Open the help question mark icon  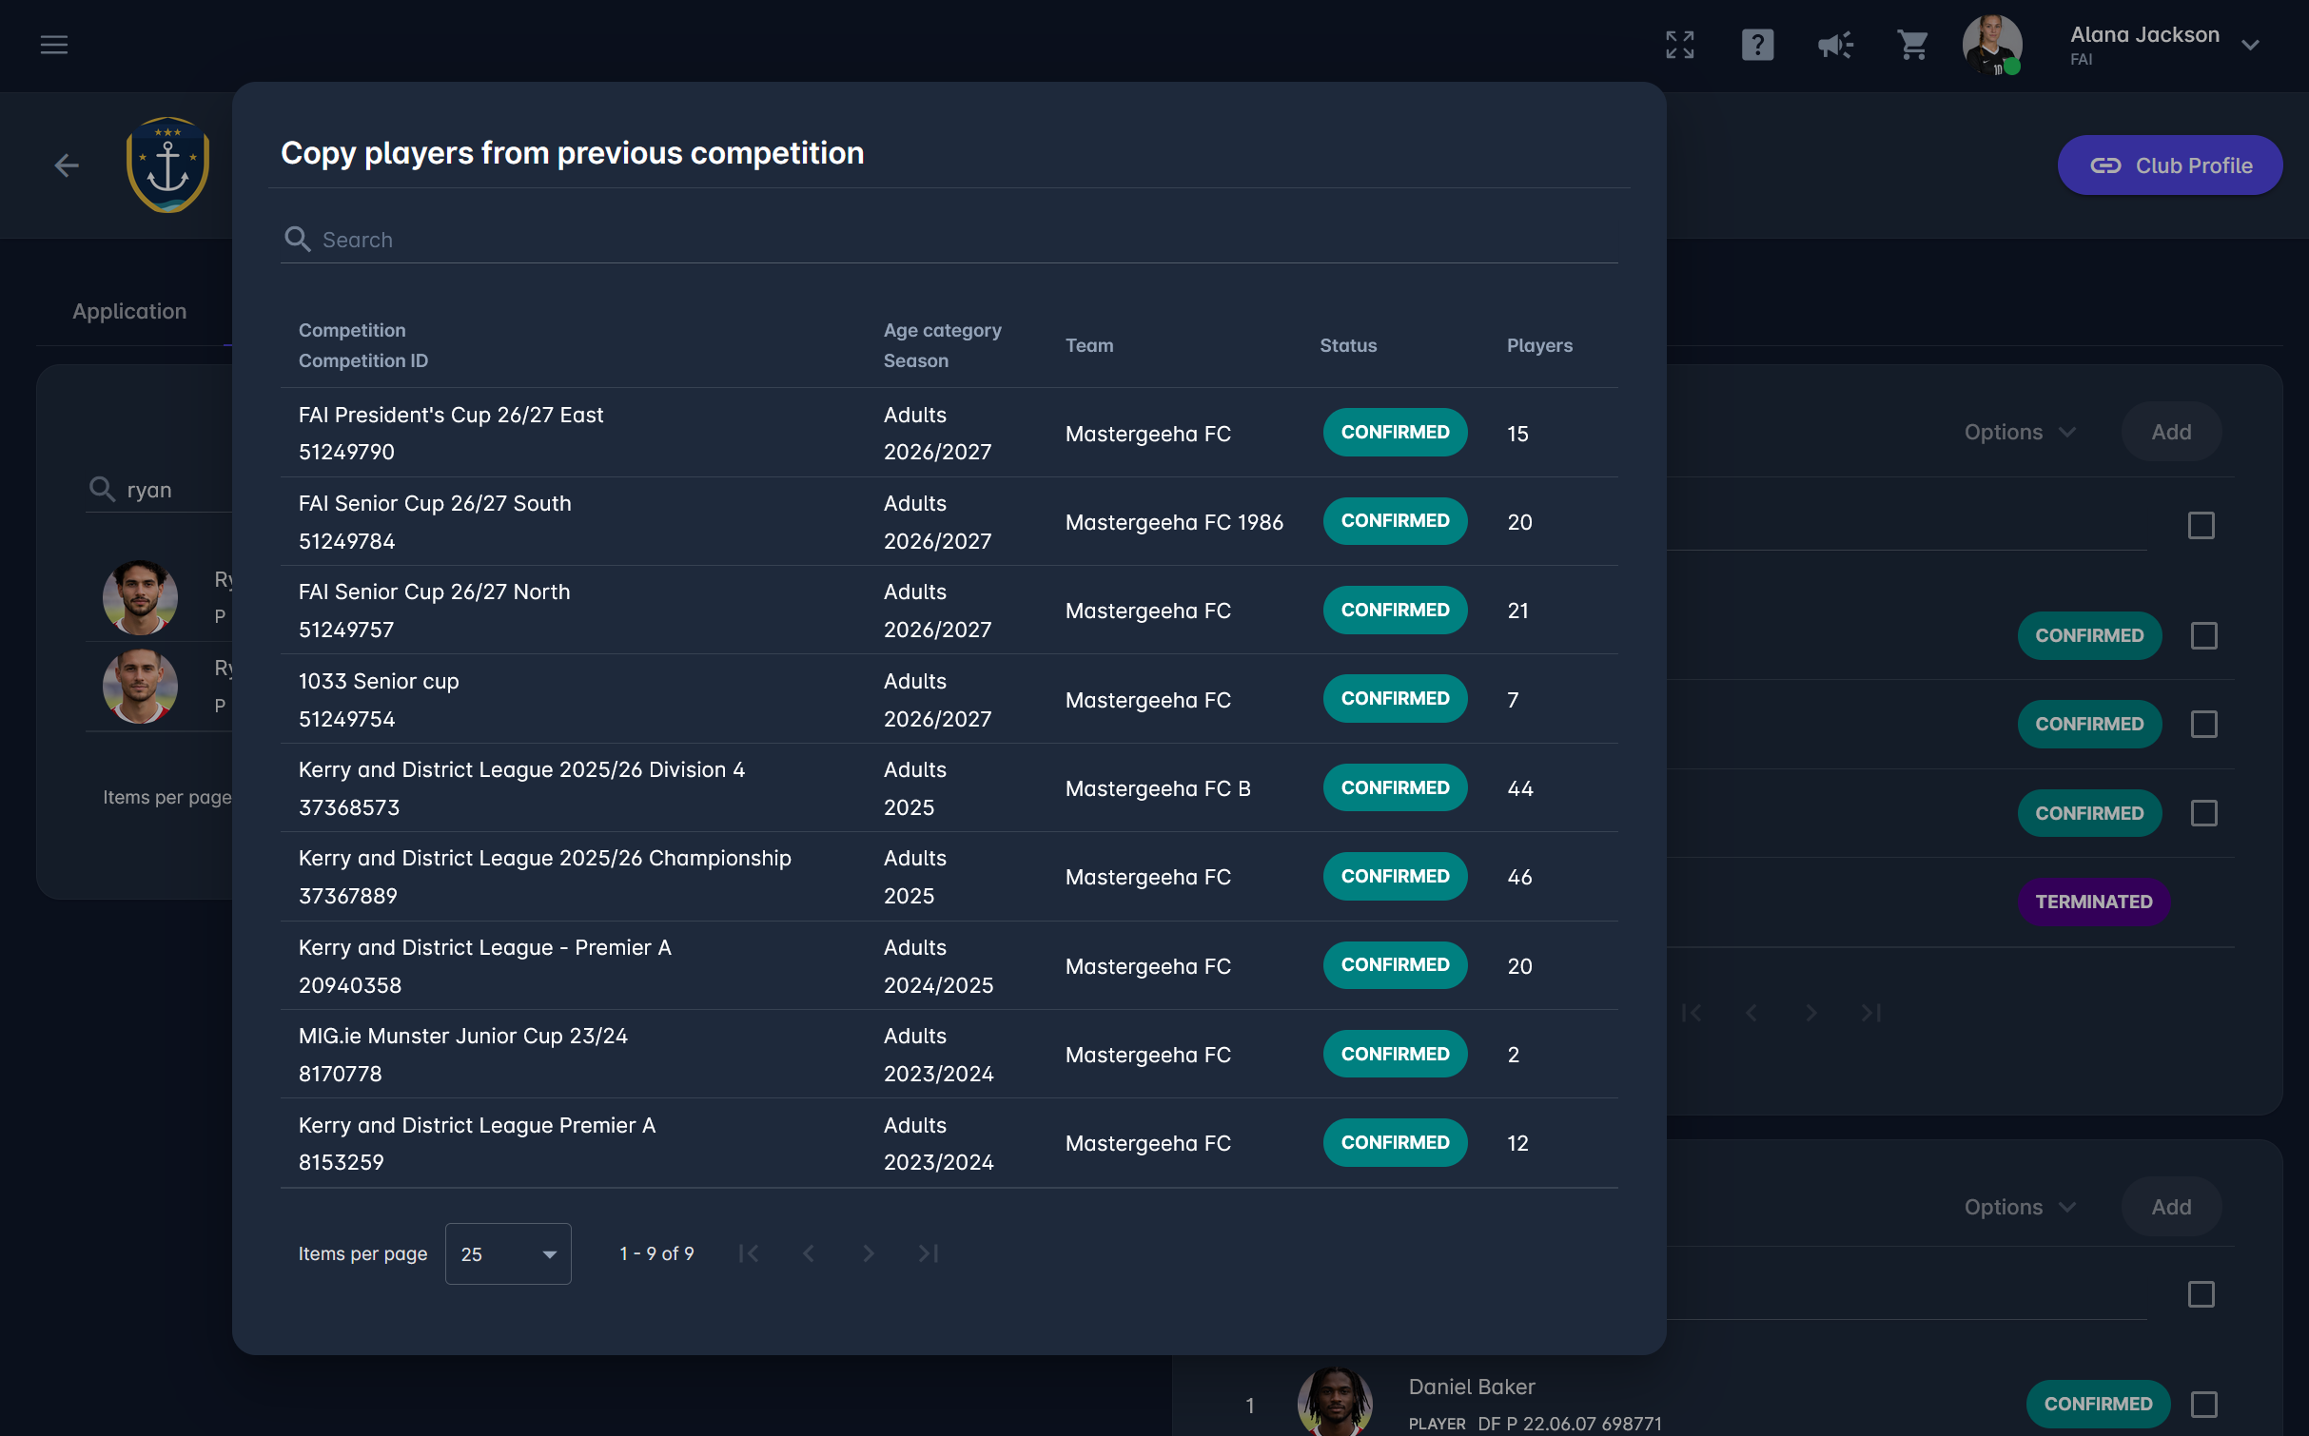[x=1757, y=45]
